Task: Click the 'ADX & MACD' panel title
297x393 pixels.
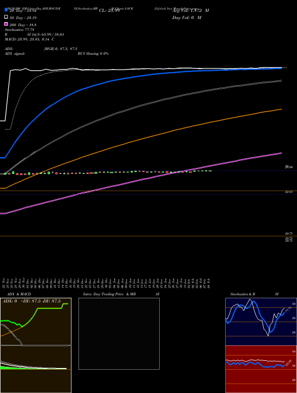Action: click(19, 294)
